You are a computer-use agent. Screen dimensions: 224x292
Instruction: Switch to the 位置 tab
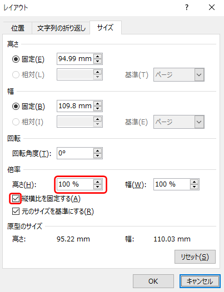coord(18,28)
